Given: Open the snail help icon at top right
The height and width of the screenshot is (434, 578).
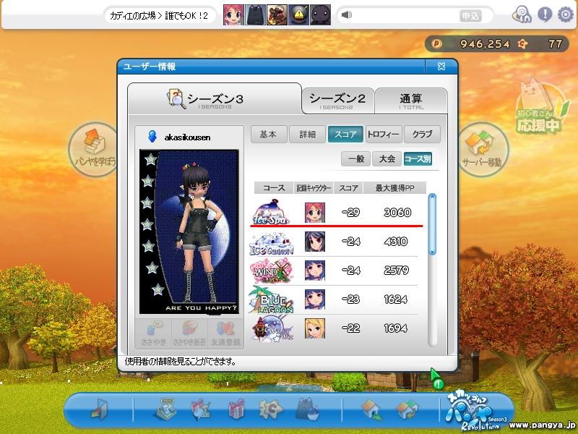Looking at the screenshot, I should coord(522,14).
